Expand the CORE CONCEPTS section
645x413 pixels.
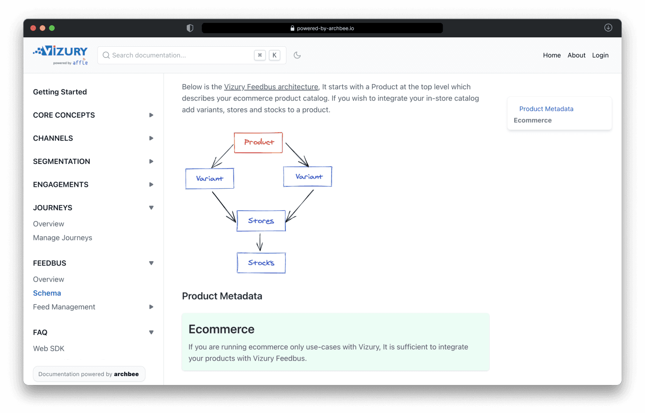(151, 115)
